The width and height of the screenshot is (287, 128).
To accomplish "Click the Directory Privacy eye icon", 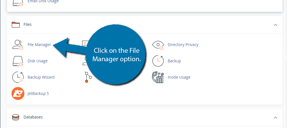I will coord(158,45).
